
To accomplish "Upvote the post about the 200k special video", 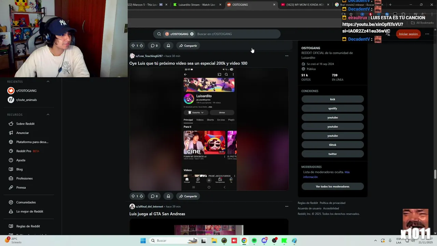I will [133, 196].
